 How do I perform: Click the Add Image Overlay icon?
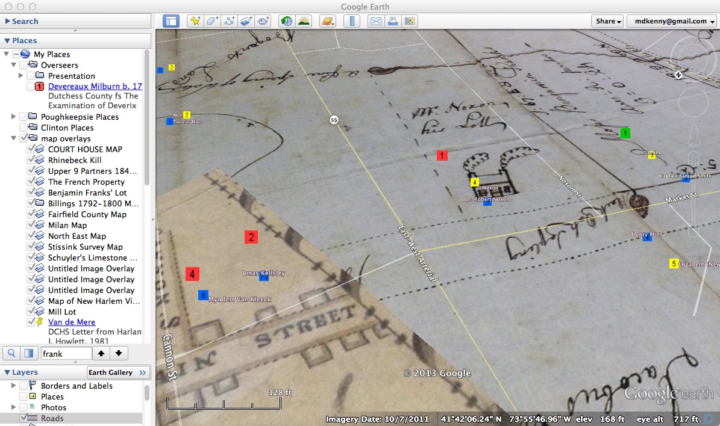pyautogui.click(x=246, y=21)
